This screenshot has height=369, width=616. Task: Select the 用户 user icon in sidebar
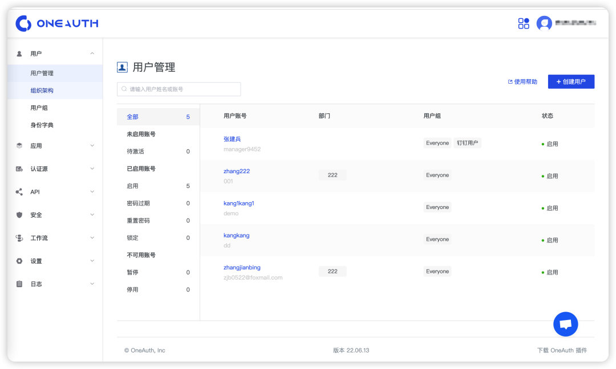[x=18, y=53]
